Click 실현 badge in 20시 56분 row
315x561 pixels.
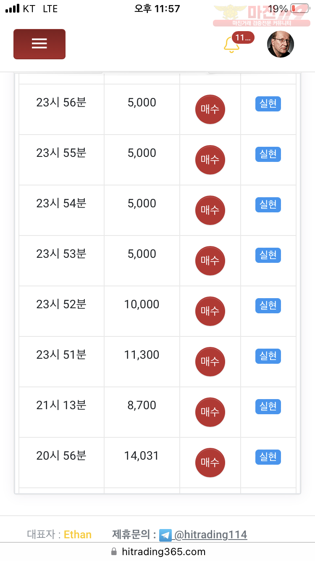[268, 457]
